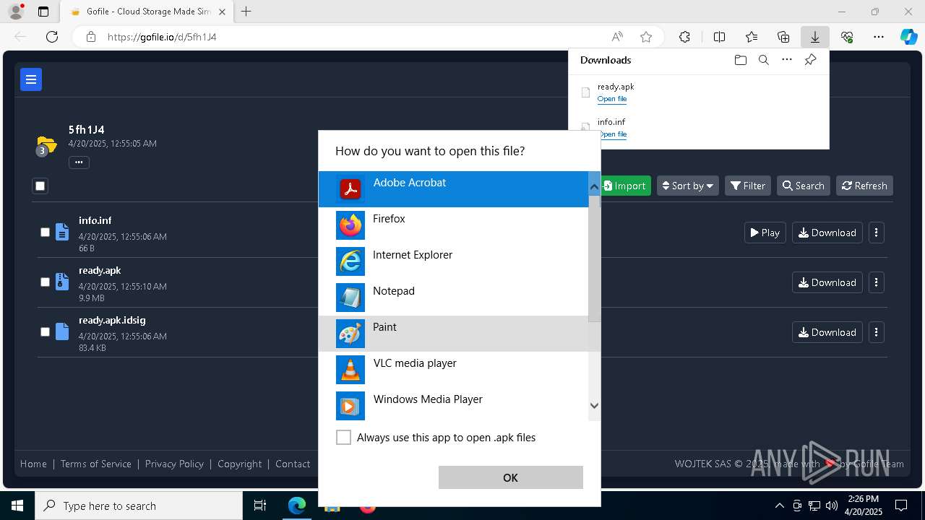Open downloads folder from Downloads panel

(740, 60)
